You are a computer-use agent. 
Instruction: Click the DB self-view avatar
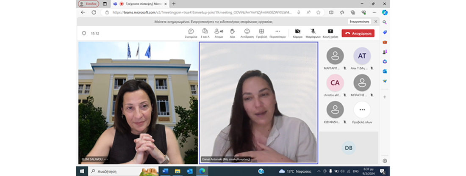tap(349, 148)
